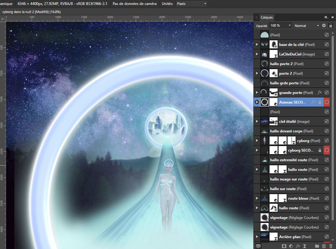This screenshot has height=249, width=336.
Task: Hide the hallo porte 2 layer
Action: pos(327,64)
